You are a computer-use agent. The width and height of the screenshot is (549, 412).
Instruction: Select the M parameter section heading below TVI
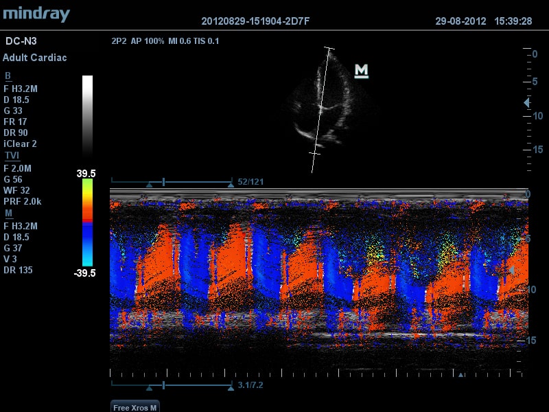coord(8,214)
